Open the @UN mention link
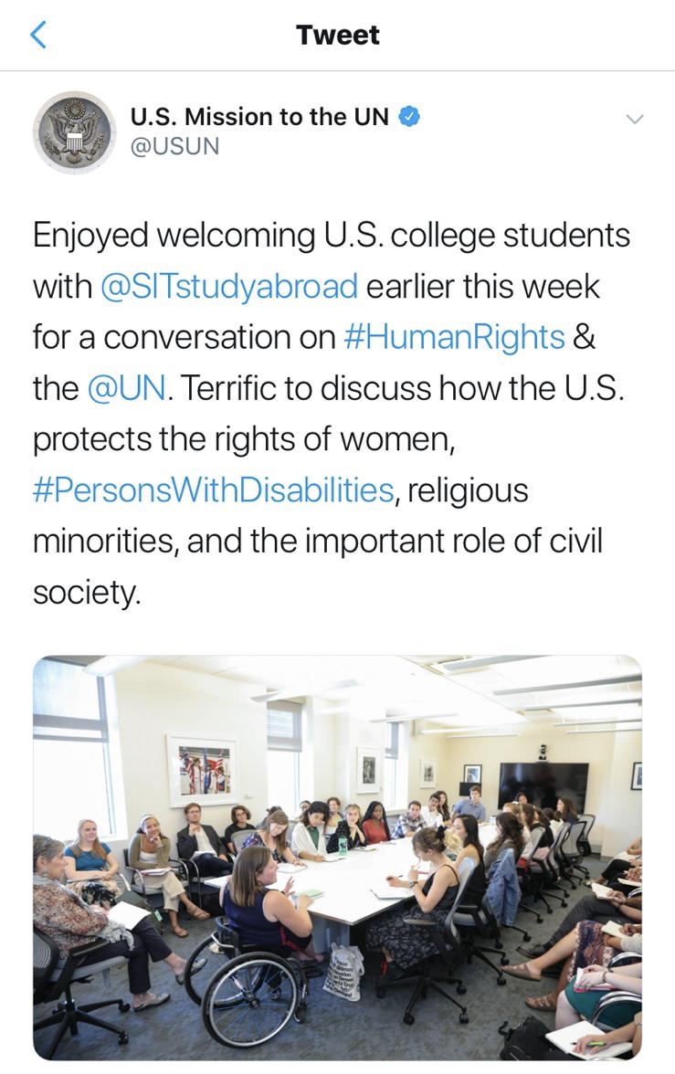 (x=126, y=388)
